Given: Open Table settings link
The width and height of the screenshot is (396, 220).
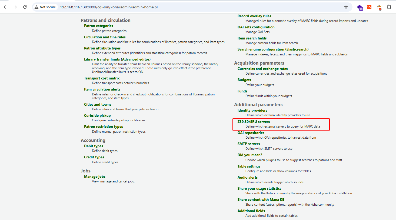Looking at the screenshot, I should pyautogui.click(x=249, y=166).
